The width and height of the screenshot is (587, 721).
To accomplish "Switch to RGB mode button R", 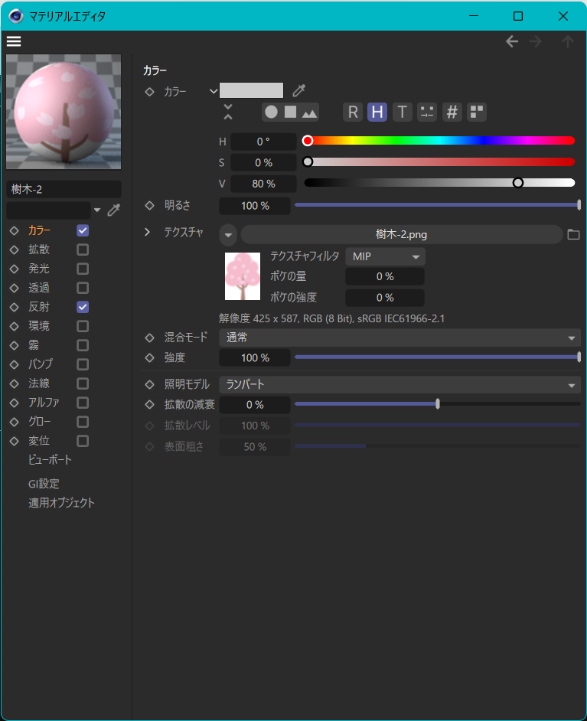I will 352,113.
